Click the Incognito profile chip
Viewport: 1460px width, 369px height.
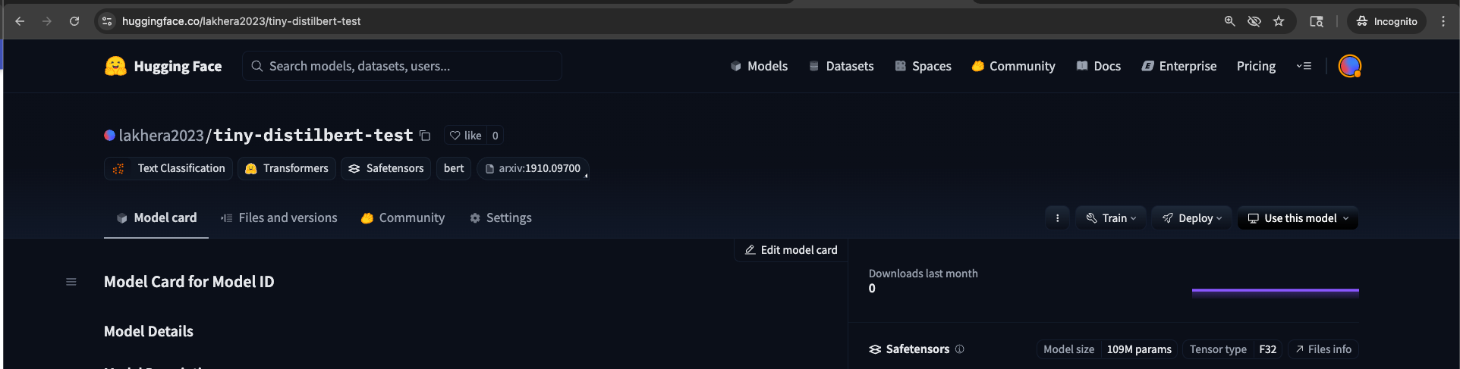click(1386, 21)
